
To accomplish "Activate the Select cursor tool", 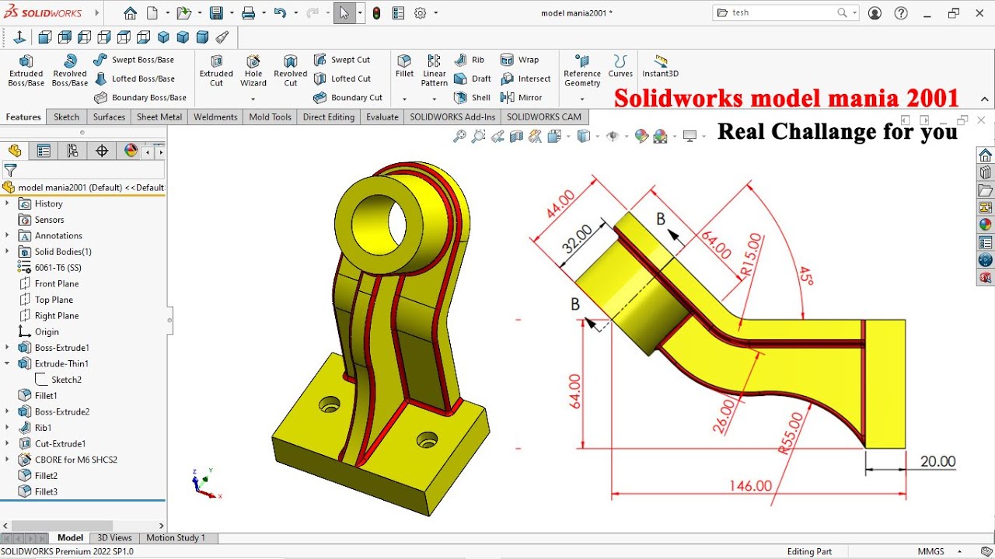I will tap(344, 13).
